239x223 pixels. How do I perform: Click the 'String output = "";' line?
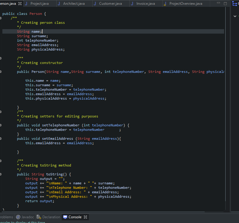click(45, 179)
